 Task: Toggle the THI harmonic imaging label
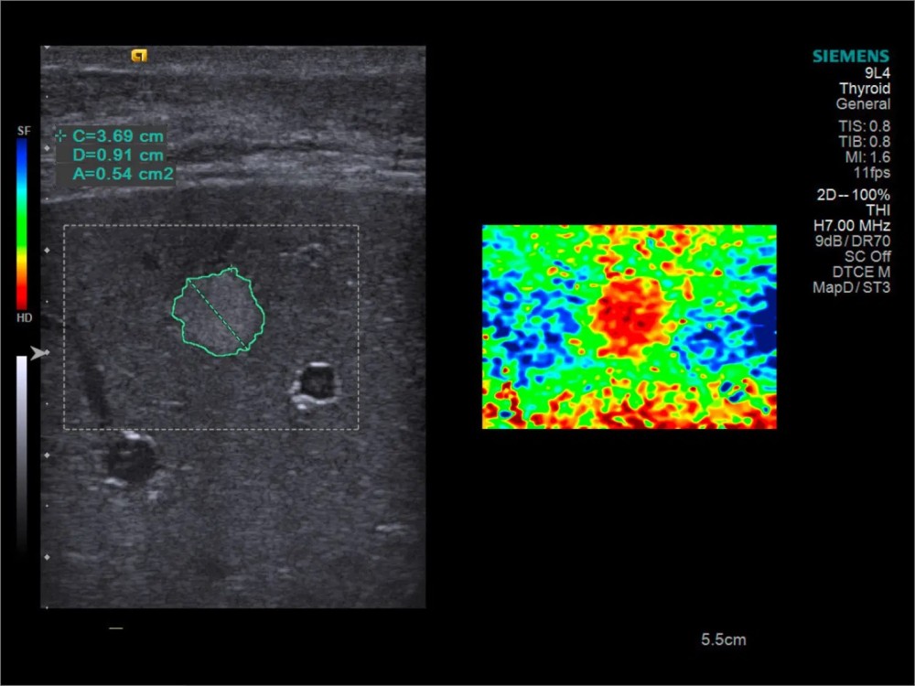pyautogui.click(x=877, y=209)
